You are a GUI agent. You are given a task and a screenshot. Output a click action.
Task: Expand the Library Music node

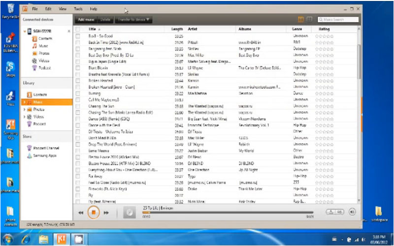click(x=24, y=102)
